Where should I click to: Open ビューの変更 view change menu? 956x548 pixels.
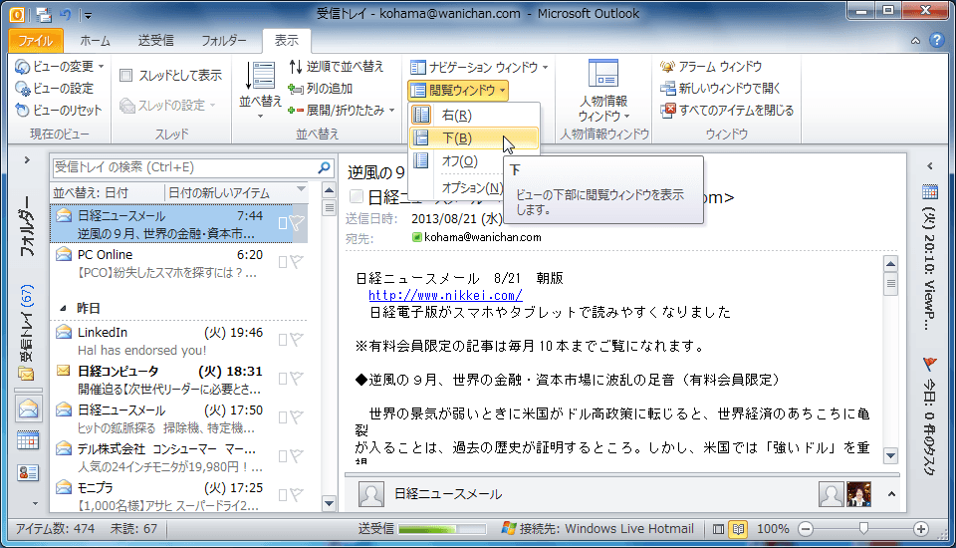[59, 66]
